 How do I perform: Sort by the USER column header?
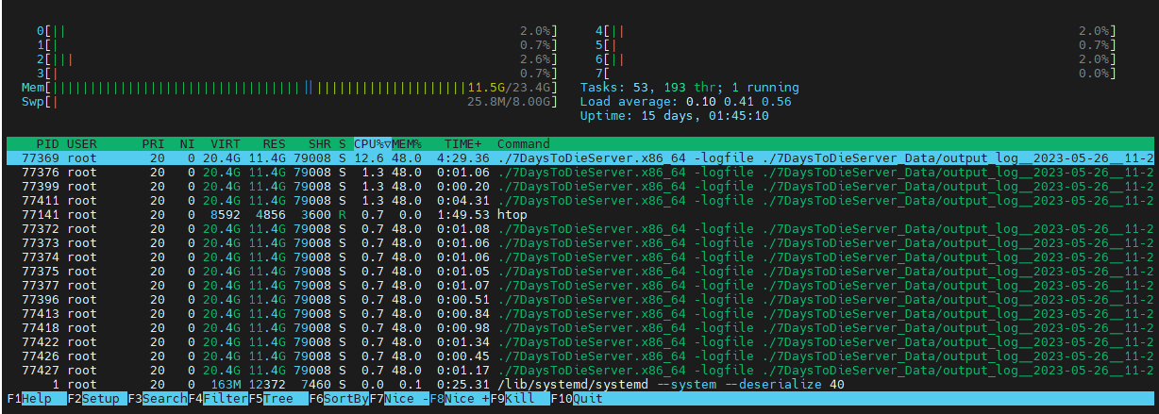[x=82, y=143]
